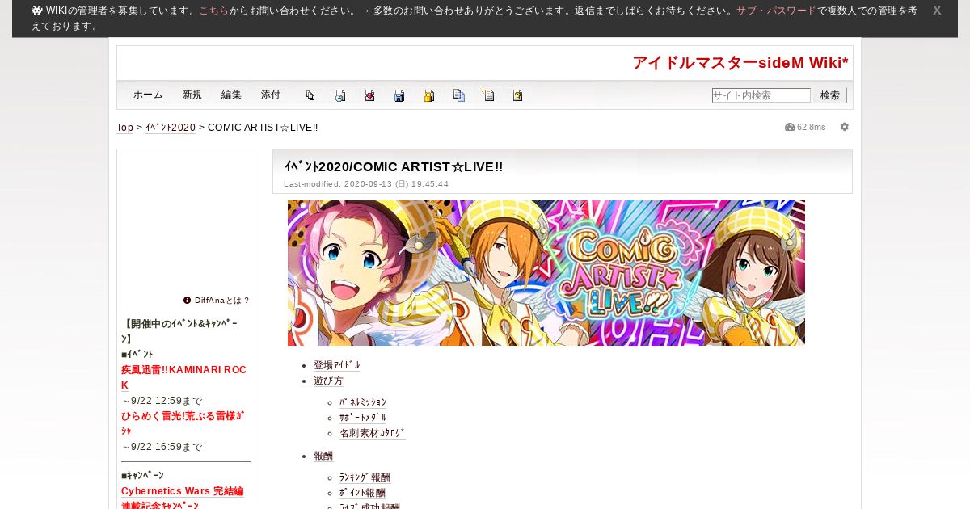Jump to the ｻﾎﾟｰﾄﾒﾀﾞﾙ subsection
Image resolution: width=970 pixels, height=509 pixels.
pyautogui.click(x=363, y=418)
